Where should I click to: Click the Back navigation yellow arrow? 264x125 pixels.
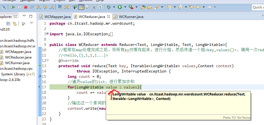click(198, 7)
